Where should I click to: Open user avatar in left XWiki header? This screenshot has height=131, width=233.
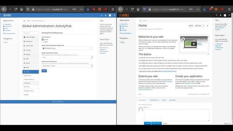tap(110, 15)
